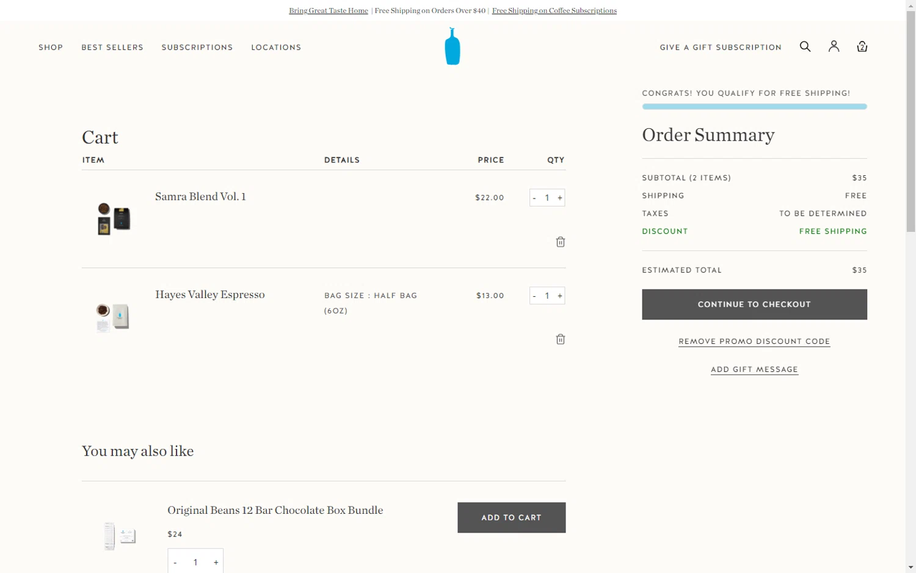Click the chocolate box bundle thumbnail

click(120, 536)
